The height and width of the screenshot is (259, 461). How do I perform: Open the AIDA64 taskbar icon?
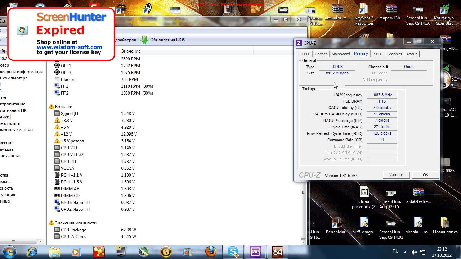(x=277, y=251)
